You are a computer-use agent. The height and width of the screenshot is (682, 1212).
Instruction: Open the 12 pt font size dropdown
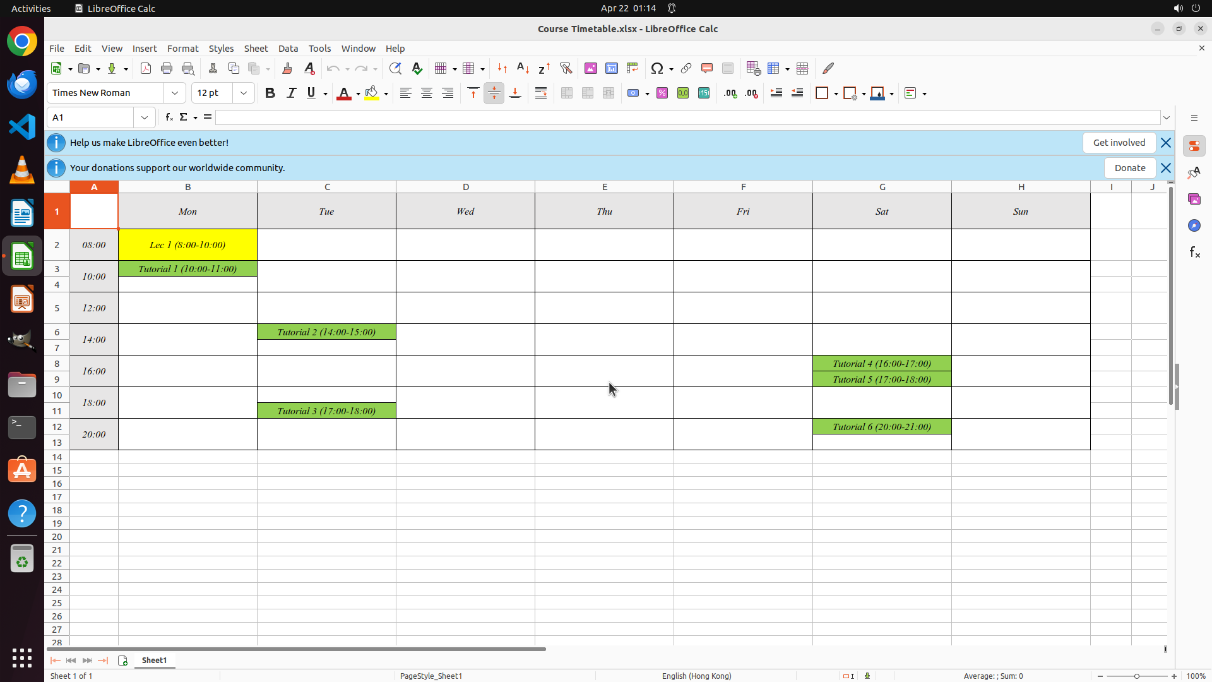(x=244, y=93)
